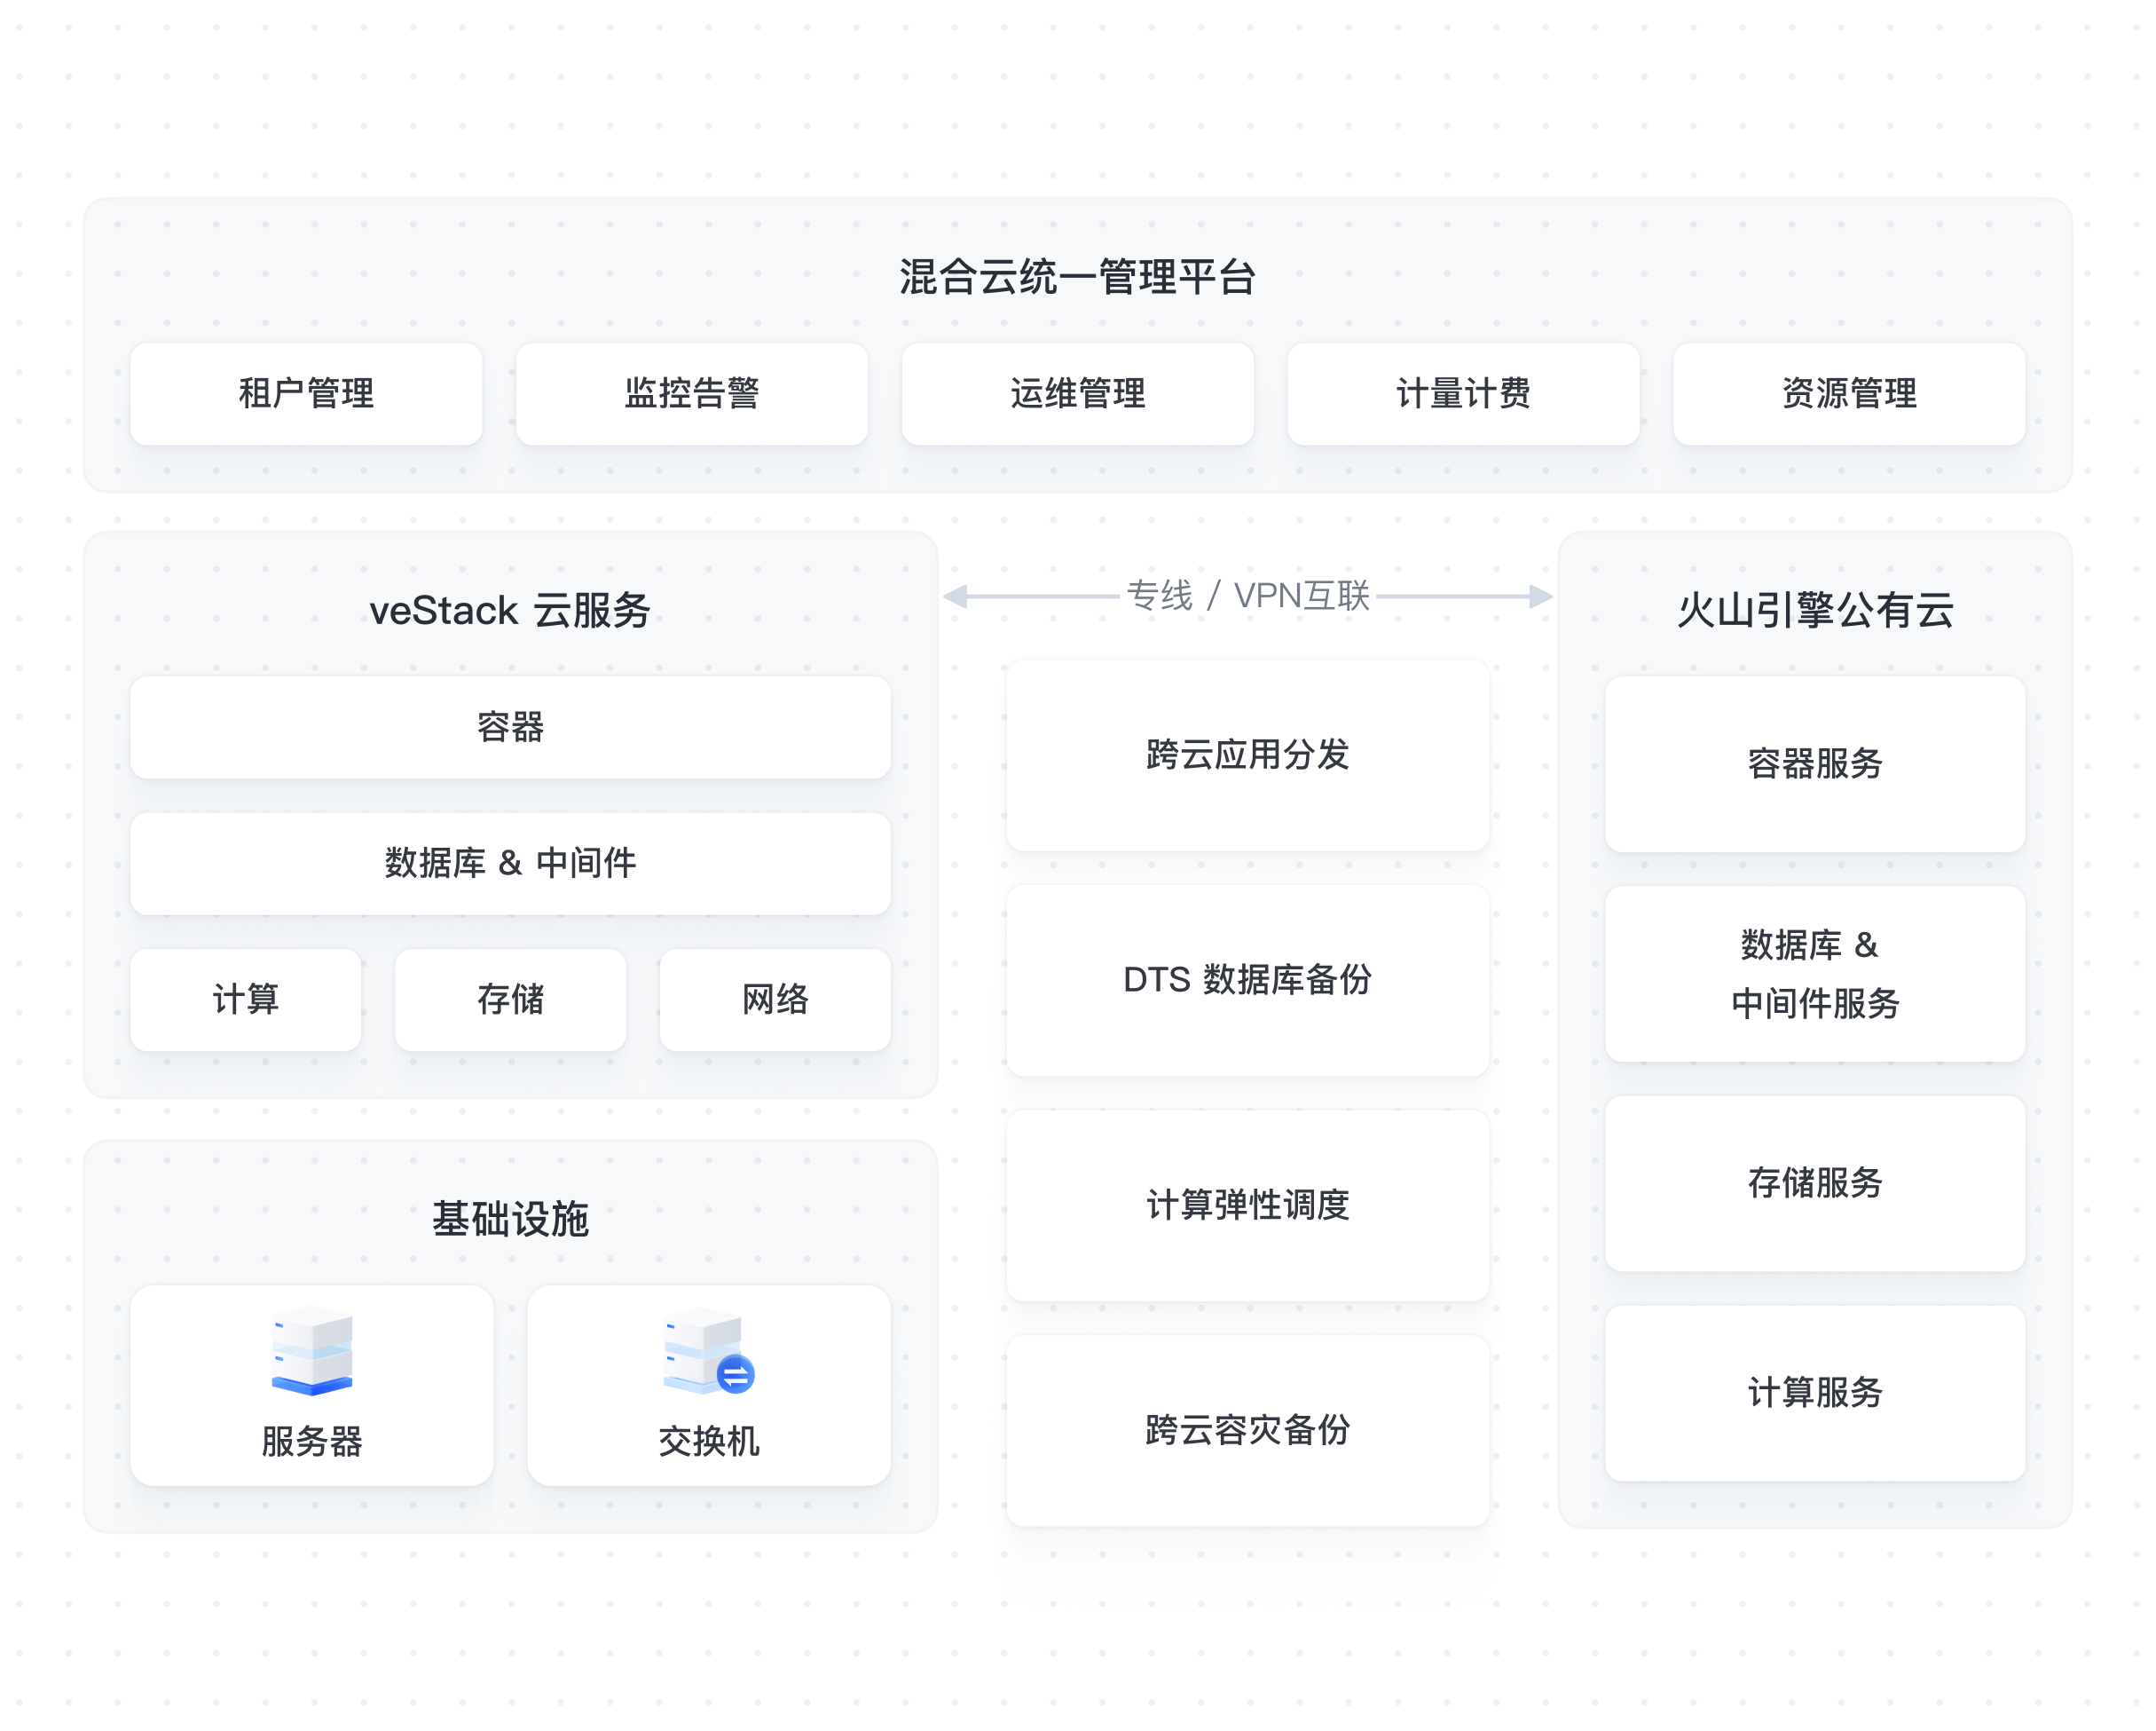Click the 数据库 & 中间件服务 card
The image size is (2156, 1731).
pos(1815,974)
